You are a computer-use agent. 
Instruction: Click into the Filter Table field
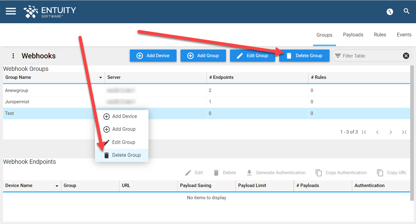point(372,56)
